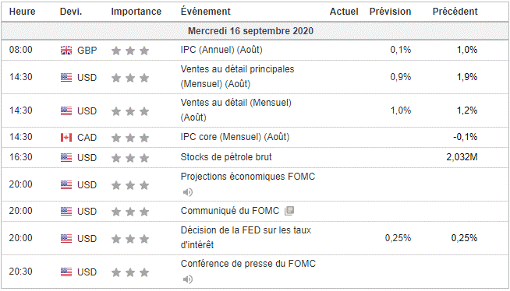The height and width of the screenshot is (291, 510).
Task: Open the IPC (Annuel) (Août) event
Action: click(x=221, y=50)
